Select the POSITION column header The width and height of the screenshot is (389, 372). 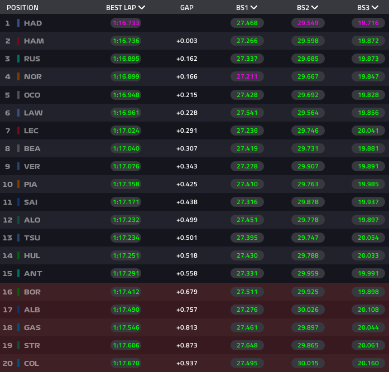(22, 8)
